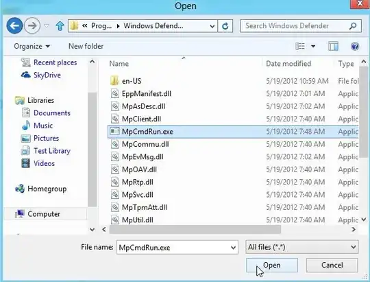Open the All files (*.*) filter dropdown
Screen dimensions: 370x282
pyautogui.click(x=301, y=247)
